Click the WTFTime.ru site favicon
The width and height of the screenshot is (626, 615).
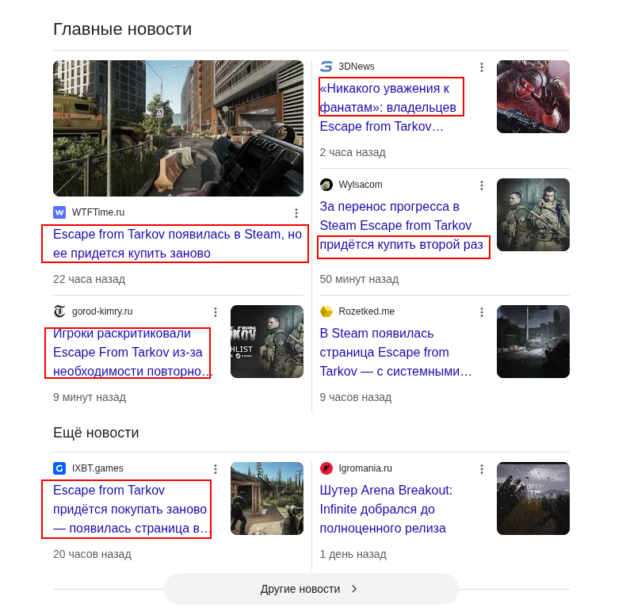pos(59,212)
